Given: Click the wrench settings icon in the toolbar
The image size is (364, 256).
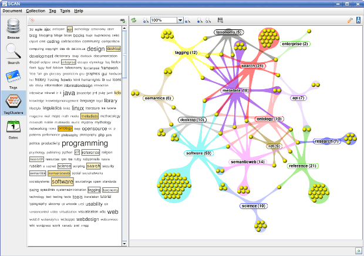Looking at the screenshot, I should coord(350,20).
